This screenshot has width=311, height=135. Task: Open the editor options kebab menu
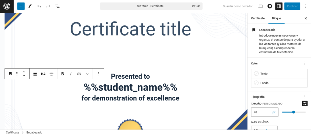306,6
